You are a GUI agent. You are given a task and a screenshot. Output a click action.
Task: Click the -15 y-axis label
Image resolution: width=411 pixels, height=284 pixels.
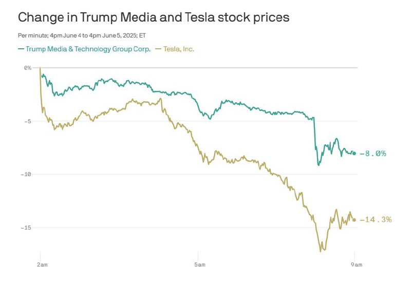tap(26, 228)
